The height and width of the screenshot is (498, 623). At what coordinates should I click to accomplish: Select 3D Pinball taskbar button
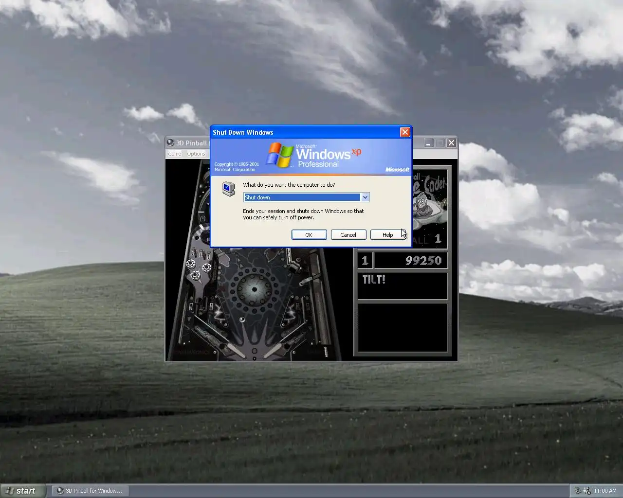[x=90, y=491]
